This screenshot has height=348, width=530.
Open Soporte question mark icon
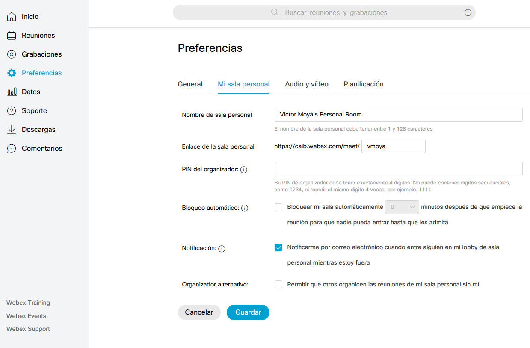point(12,111)
